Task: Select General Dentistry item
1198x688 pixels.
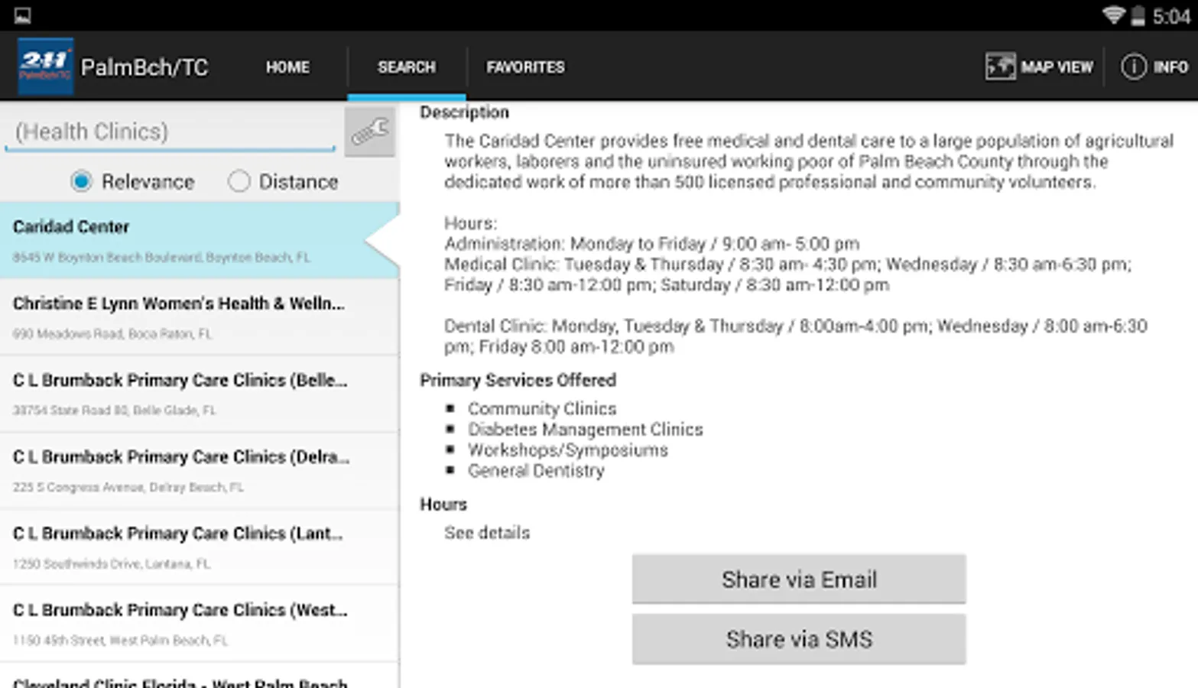Action: pyautogui.click(x=536, y=471)
